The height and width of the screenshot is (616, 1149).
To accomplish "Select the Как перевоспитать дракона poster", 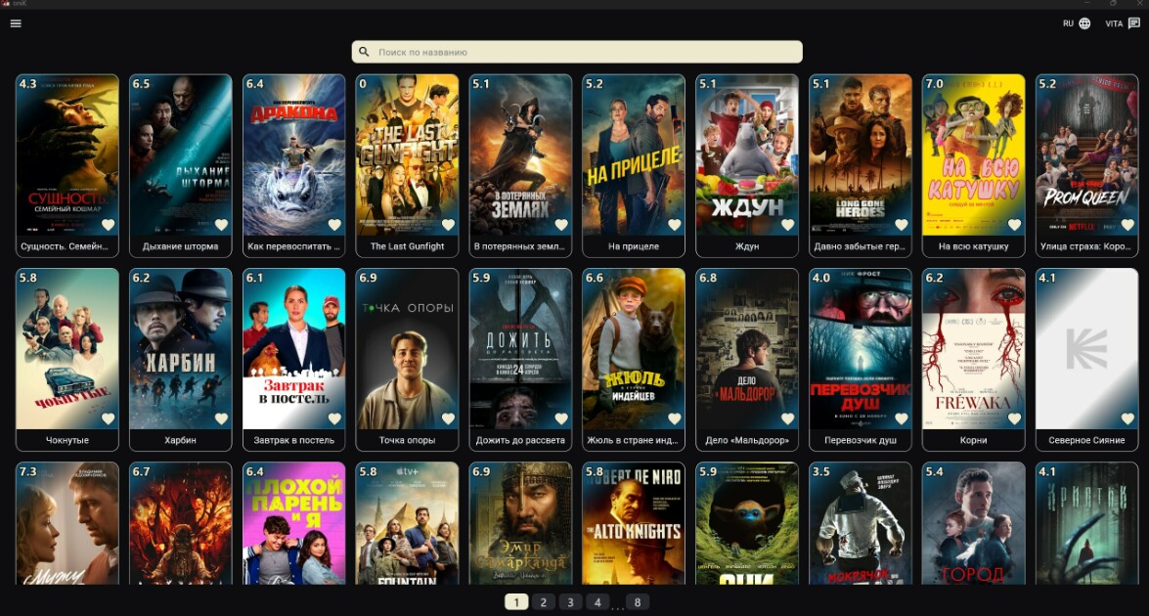I will 293,154.
